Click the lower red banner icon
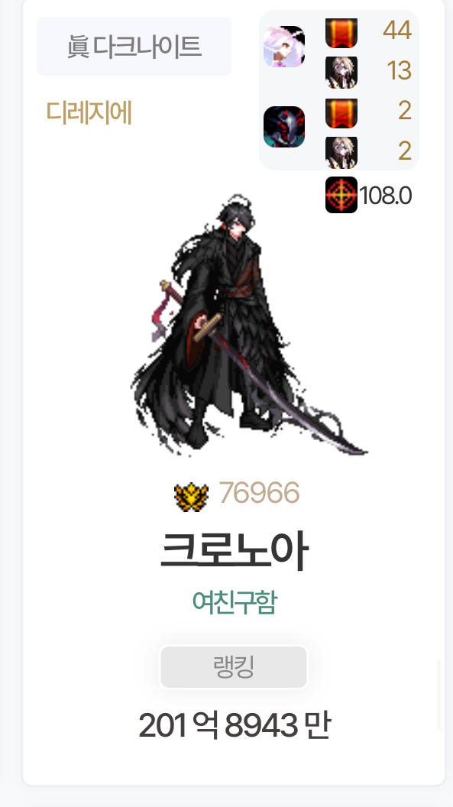Viewport: 453px width, 807px height. [341, 112]
